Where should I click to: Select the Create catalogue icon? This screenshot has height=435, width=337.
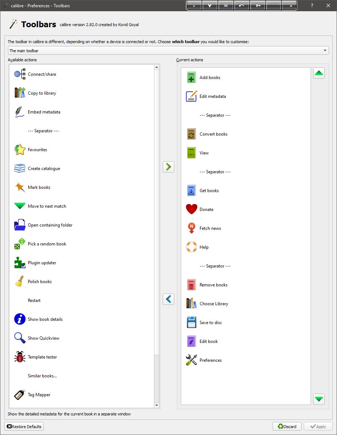(20, 169)
